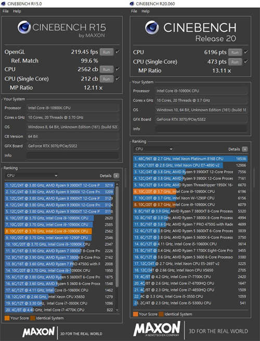Open File menu in Cinebench R15 window
Image resolution: width=260 pixels, height=341 pixels.
tap(5, 11)
